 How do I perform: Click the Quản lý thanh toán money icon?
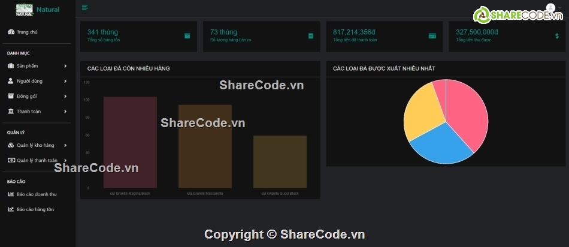click(x=11, y=160)
